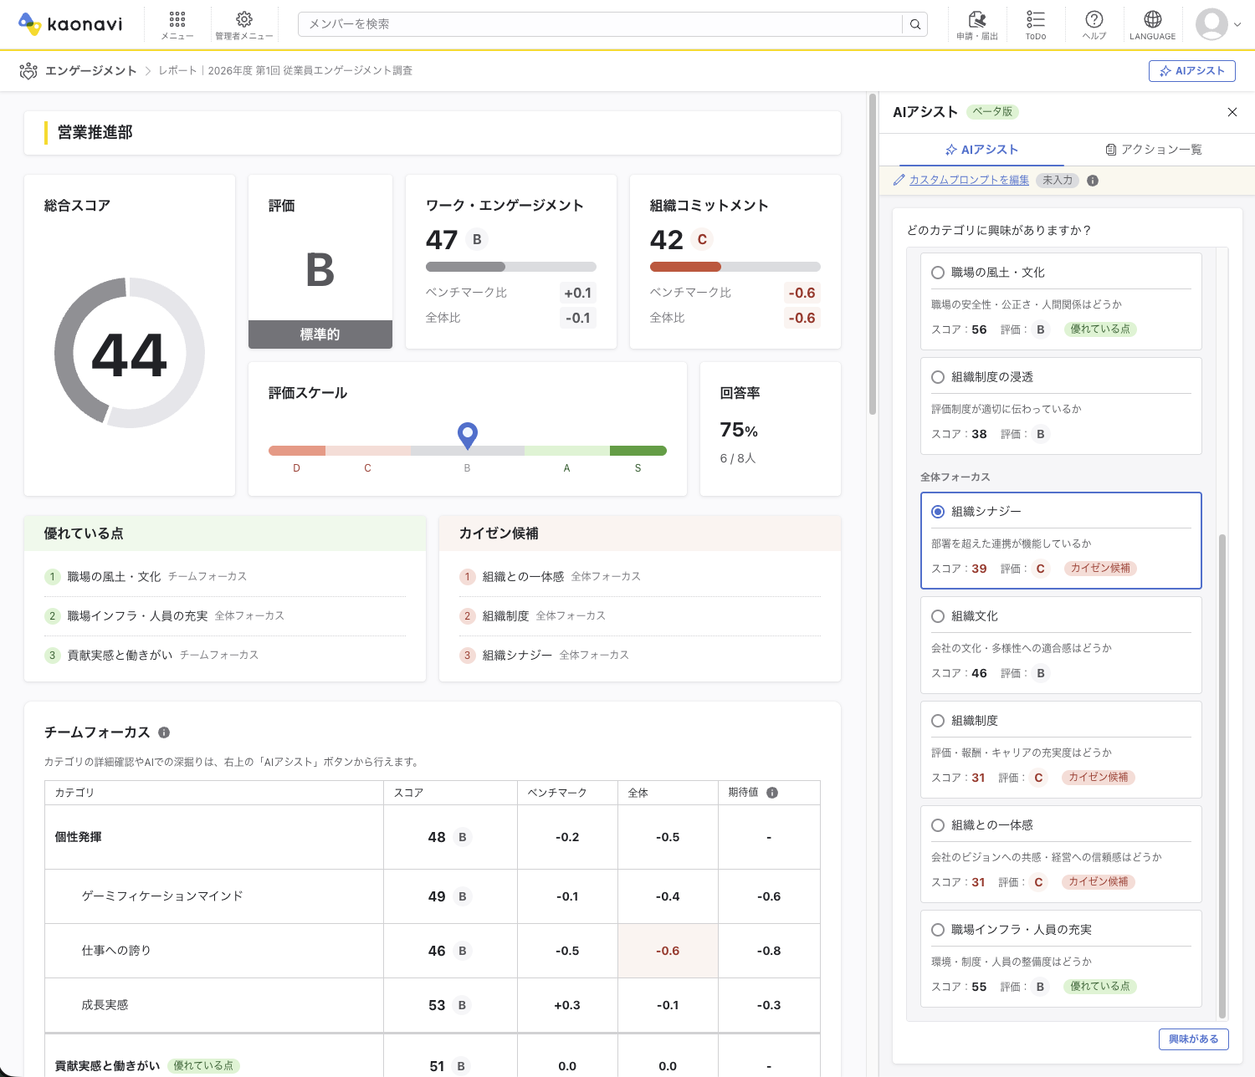The width and height of the screenshot is (1255, 1077).
Task: Click the 組織コミットメント score bar
Action: click(x=735, y=267)
